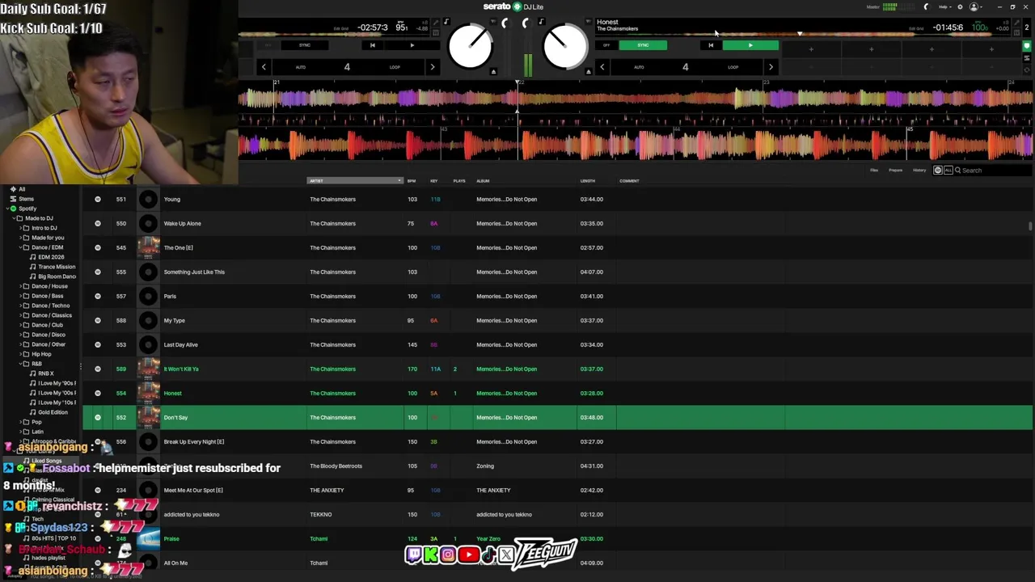The height and width of the screenshot is (582, 1035).
Task: Click the first hot cue slot plus
Action: [811, 49]
